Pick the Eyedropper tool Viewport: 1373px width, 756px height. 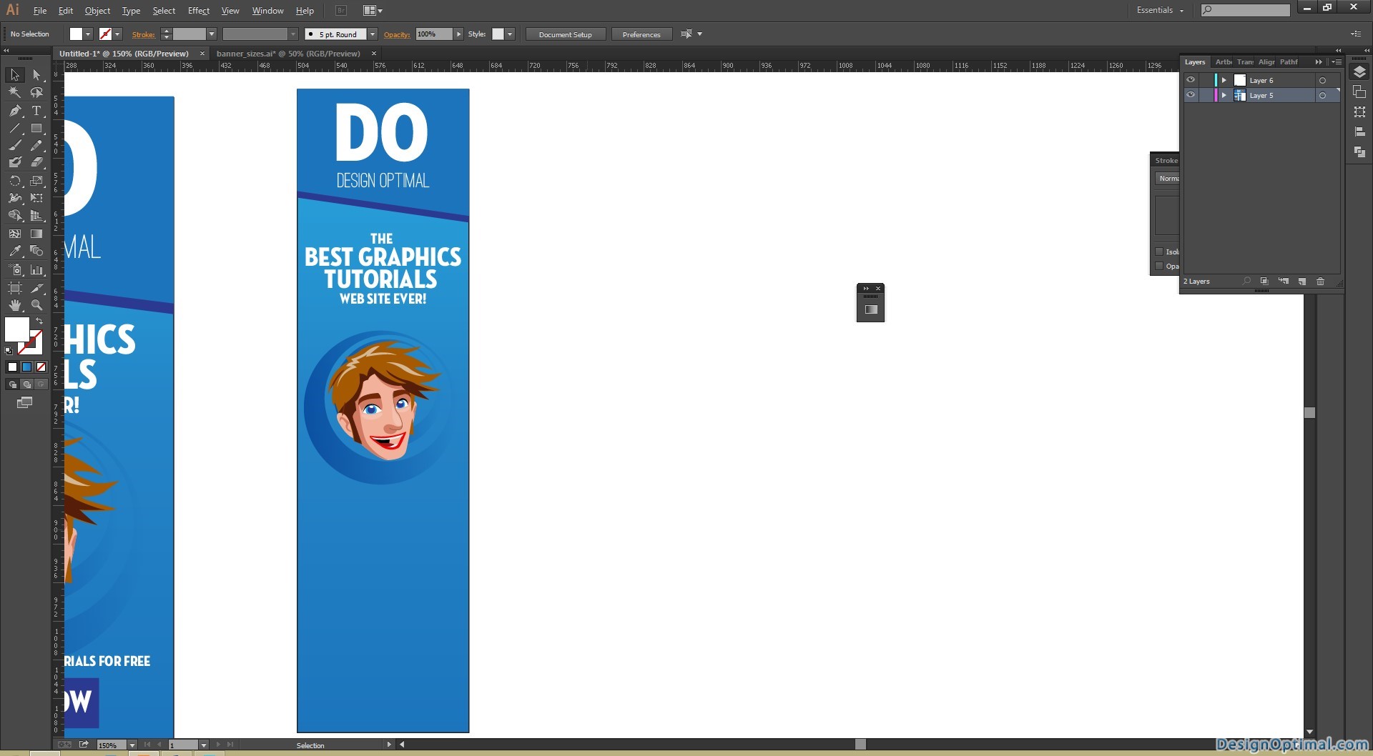coord(14,251)
